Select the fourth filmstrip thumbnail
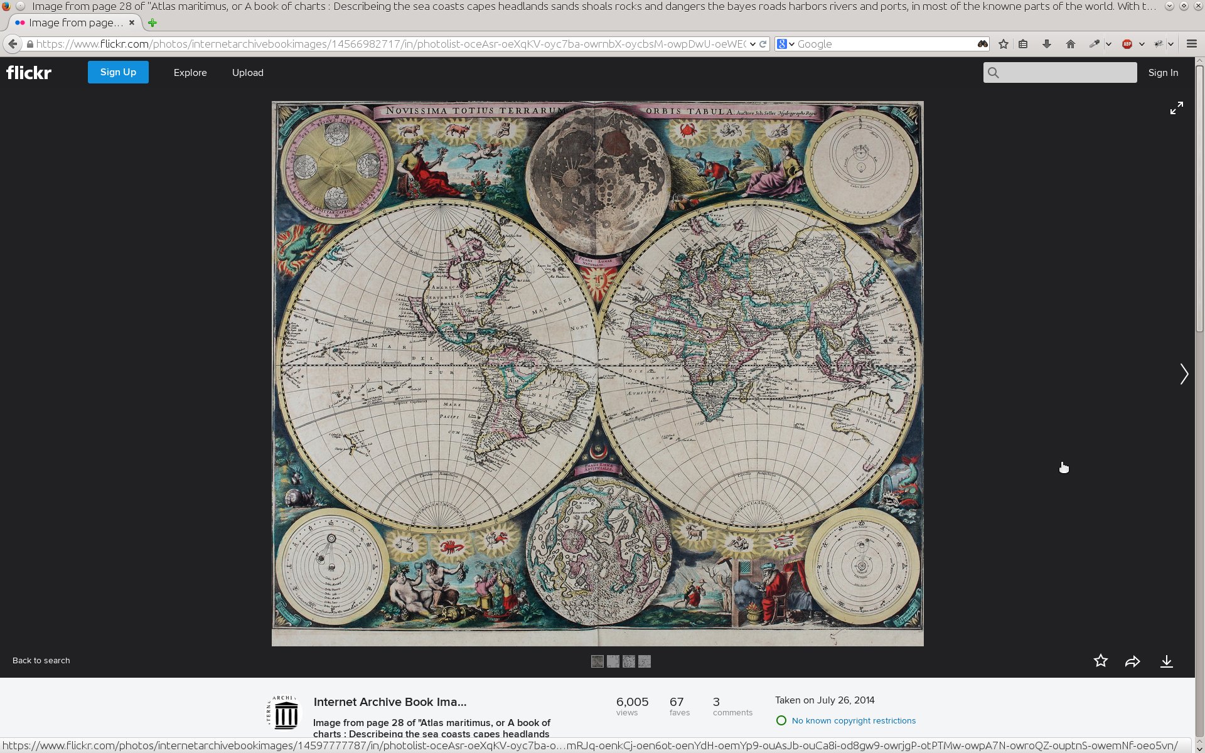 pyautogui.click(x=645, y=661)
